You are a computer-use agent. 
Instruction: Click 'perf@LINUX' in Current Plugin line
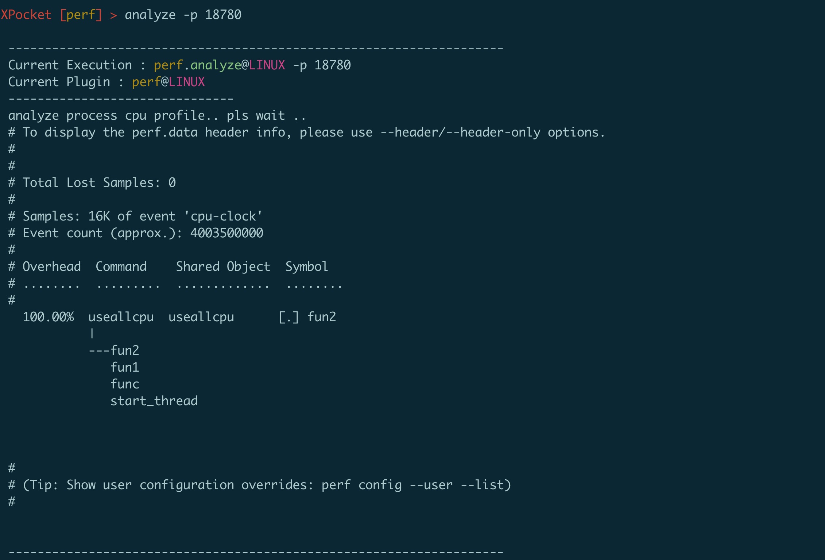pos(169,82)
